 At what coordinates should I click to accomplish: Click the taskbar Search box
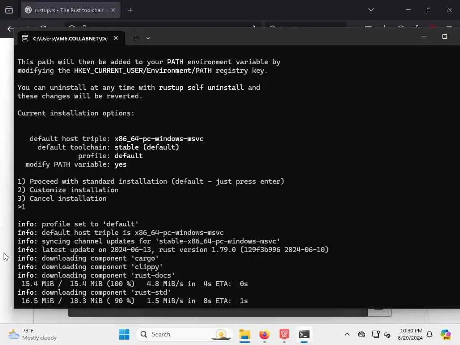coord(184,334)
